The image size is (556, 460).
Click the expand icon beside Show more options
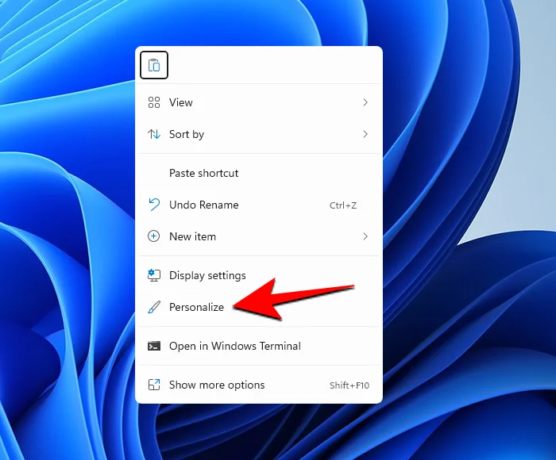(x=154, y=385)
